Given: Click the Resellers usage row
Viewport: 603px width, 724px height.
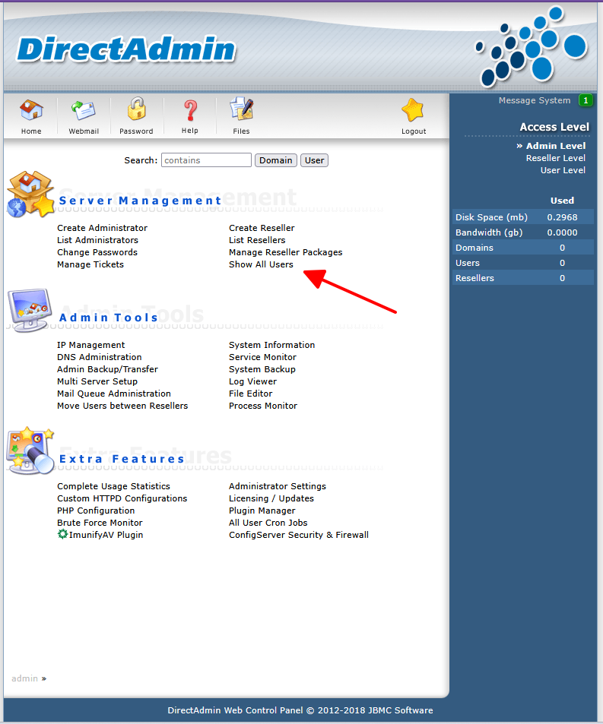Looking at the screenshot, I should coord(523,278).
